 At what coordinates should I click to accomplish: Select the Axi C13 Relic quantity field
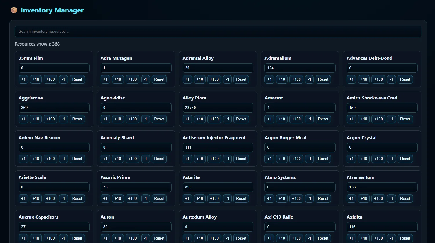point(300,227)
